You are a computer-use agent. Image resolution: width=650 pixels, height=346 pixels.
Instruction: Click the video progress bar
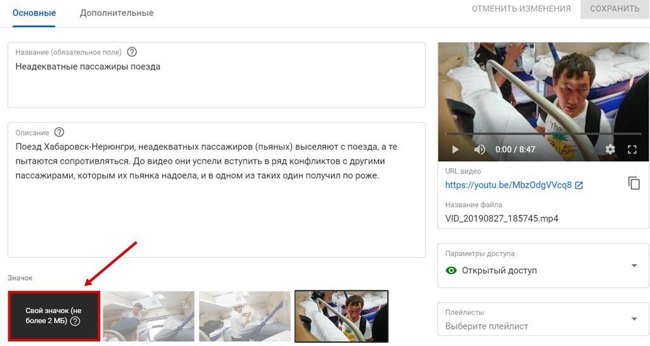pyautogui.click(x=543, y=134)
